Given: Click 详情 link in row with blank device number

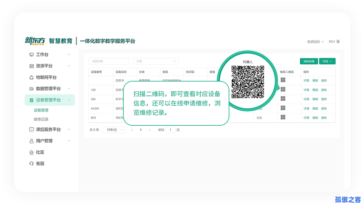Looking at the screenshot, I should [x=306, y=80].
